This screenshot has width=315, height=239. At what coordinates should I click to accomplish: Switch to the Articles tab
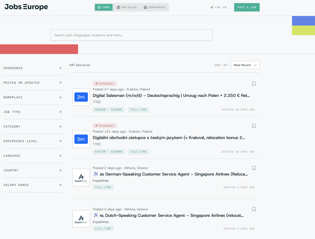(127, 7)
